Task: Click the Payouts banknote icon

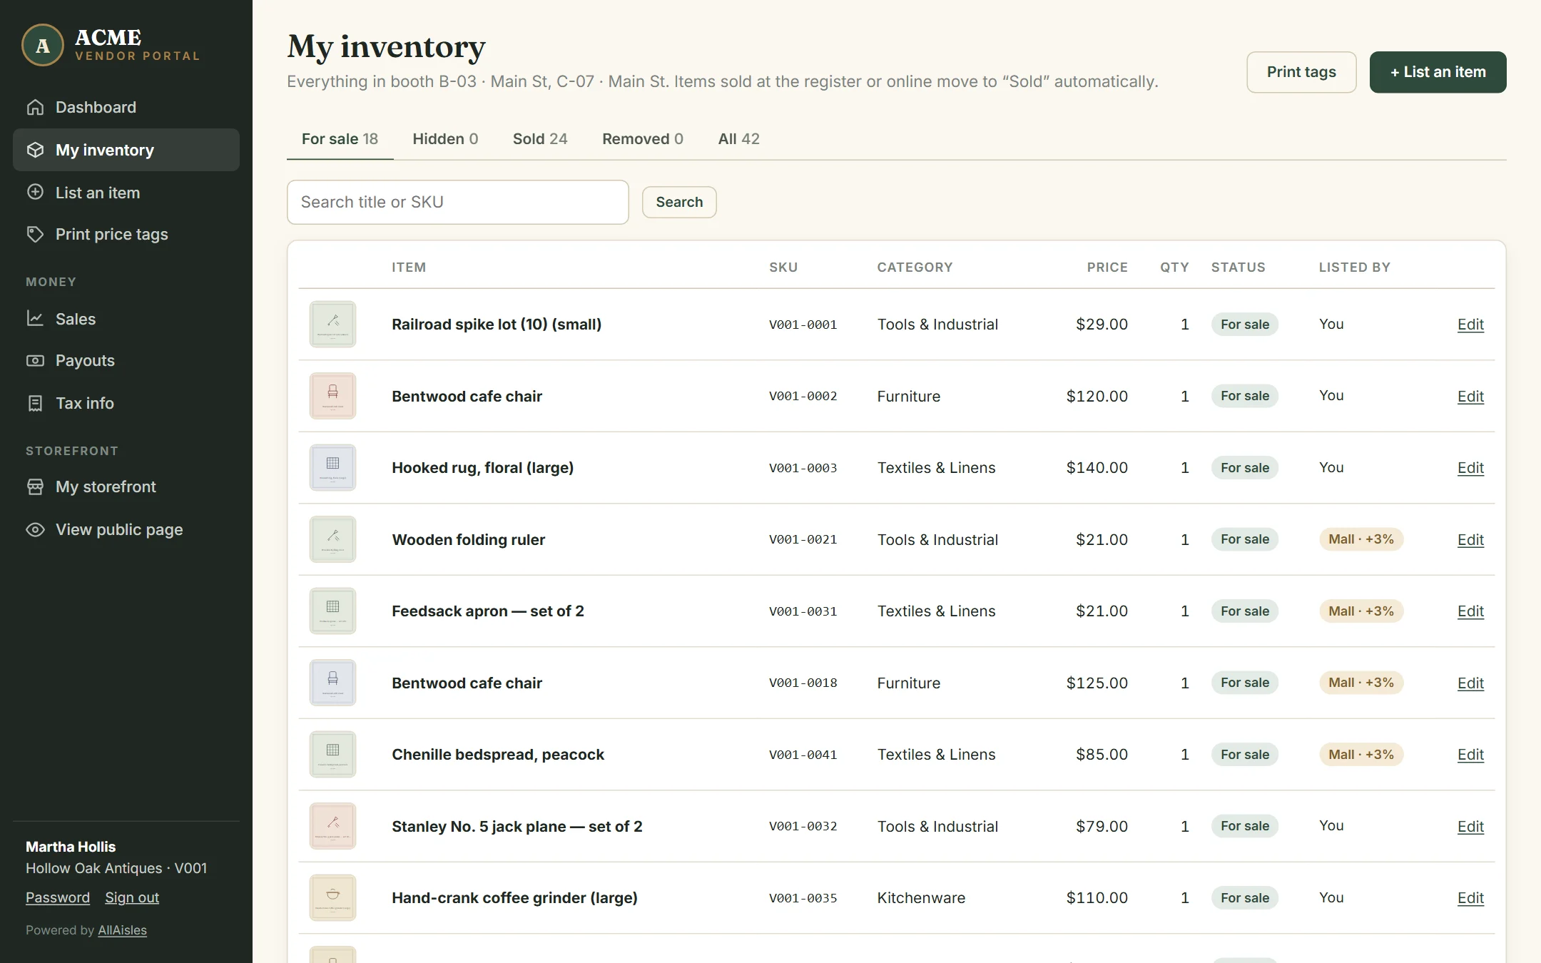Action: click(35, 360)
